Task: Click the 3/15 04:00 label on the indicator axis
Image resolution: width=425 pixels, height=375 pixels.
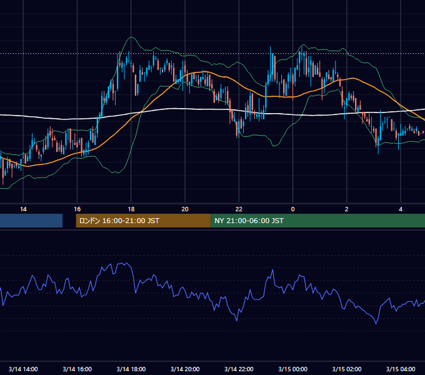Action: (401, 369)
